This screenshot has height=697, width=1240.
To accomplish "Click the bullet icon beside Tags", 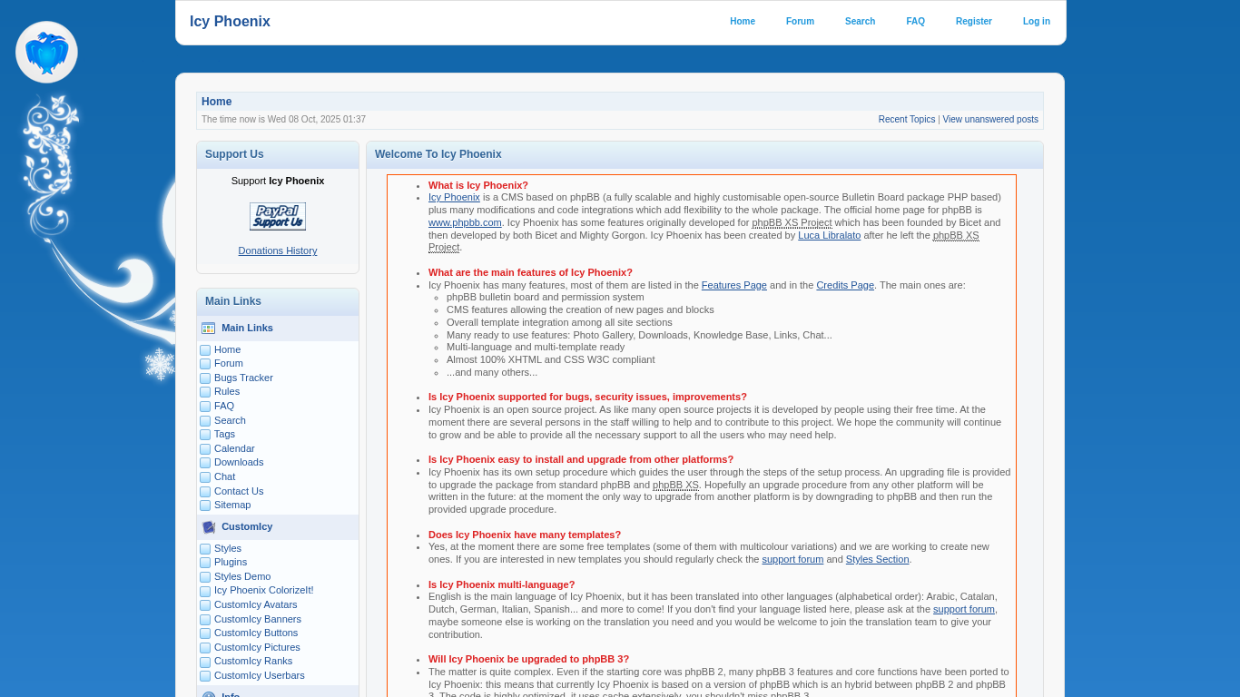I will coord(205,435).
